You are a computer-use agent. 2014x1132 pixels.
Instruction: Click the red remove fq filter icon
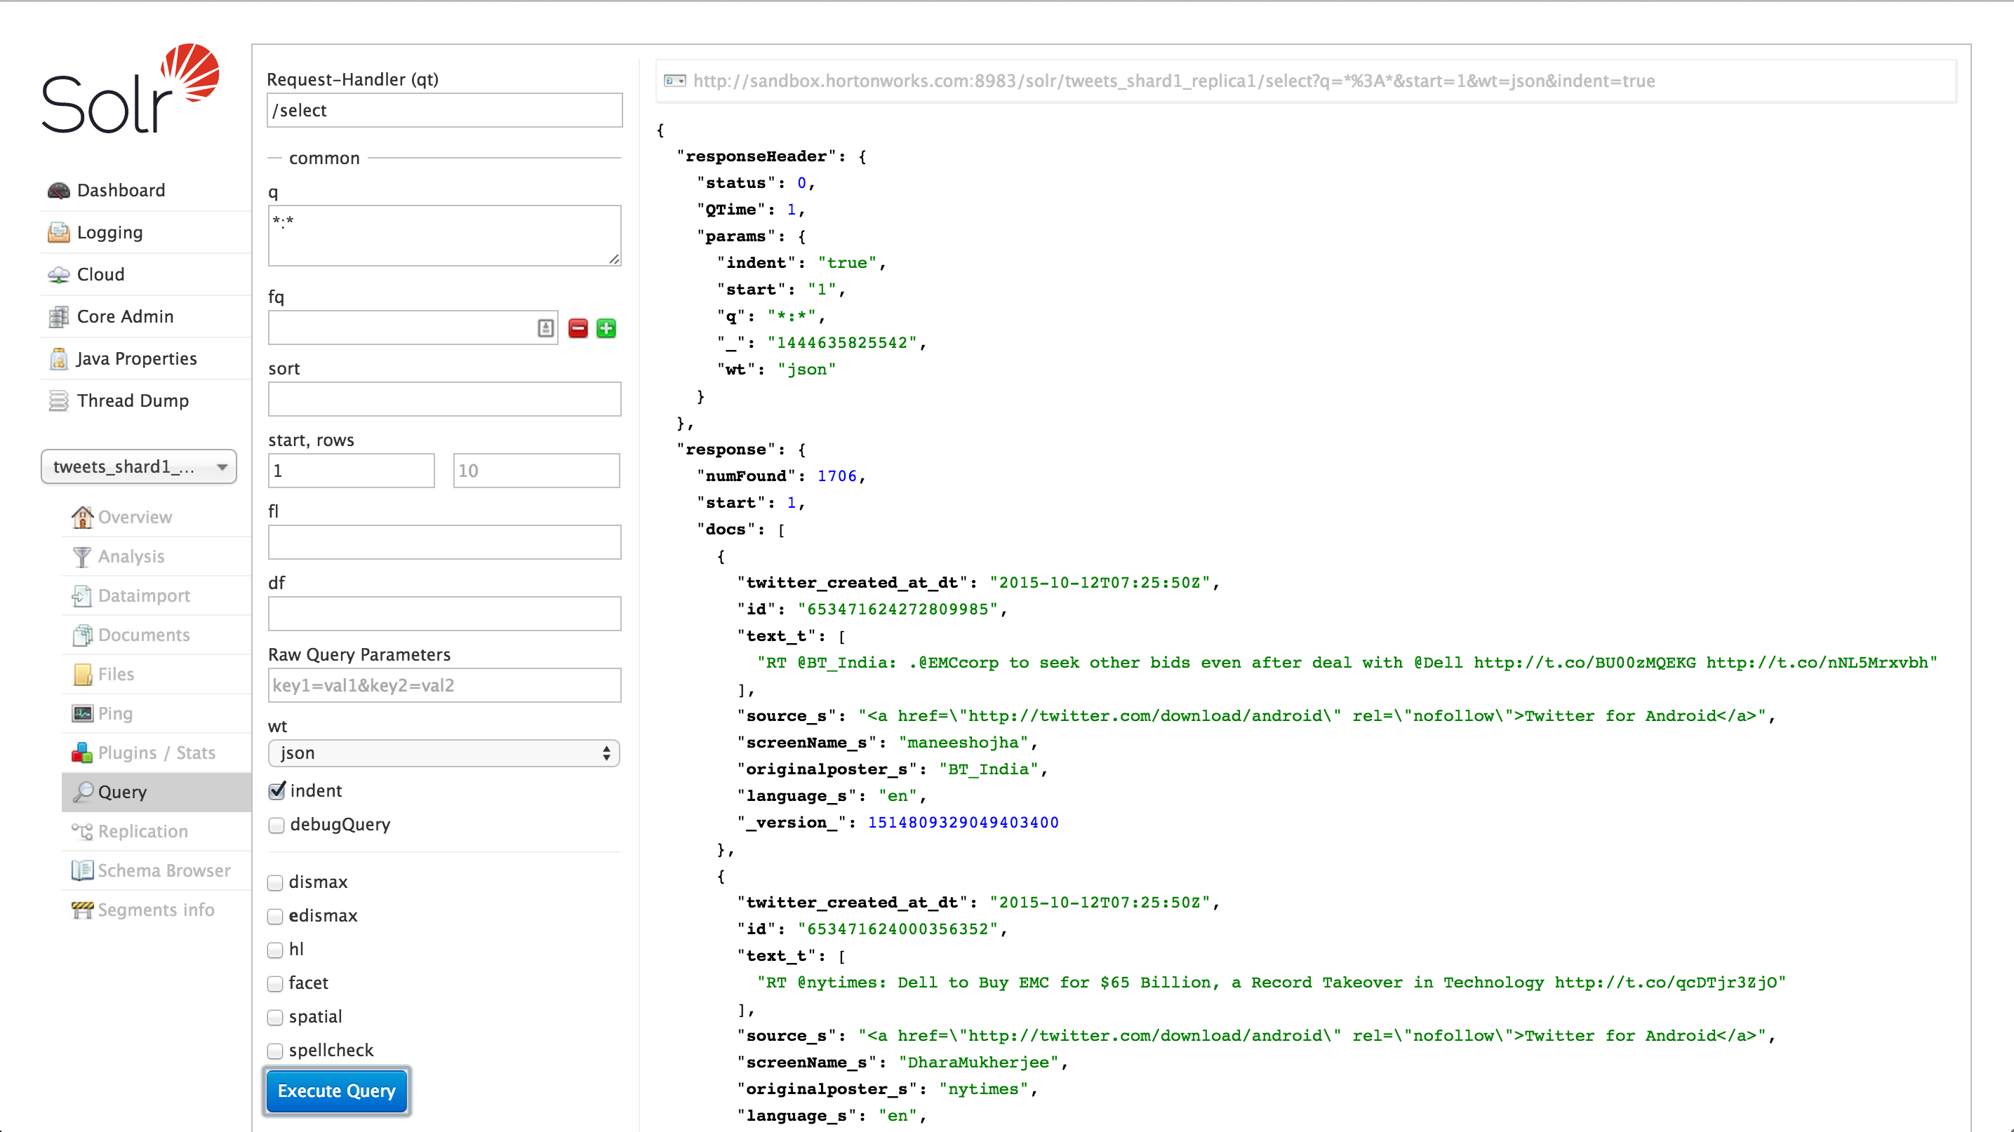tap(578, 328)
